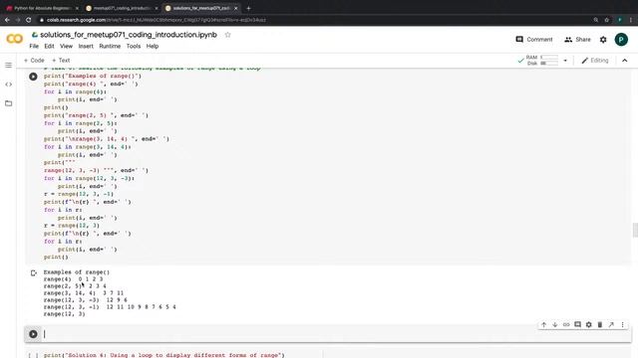
Task: Delete the selected cell
Action: (600, 325)
